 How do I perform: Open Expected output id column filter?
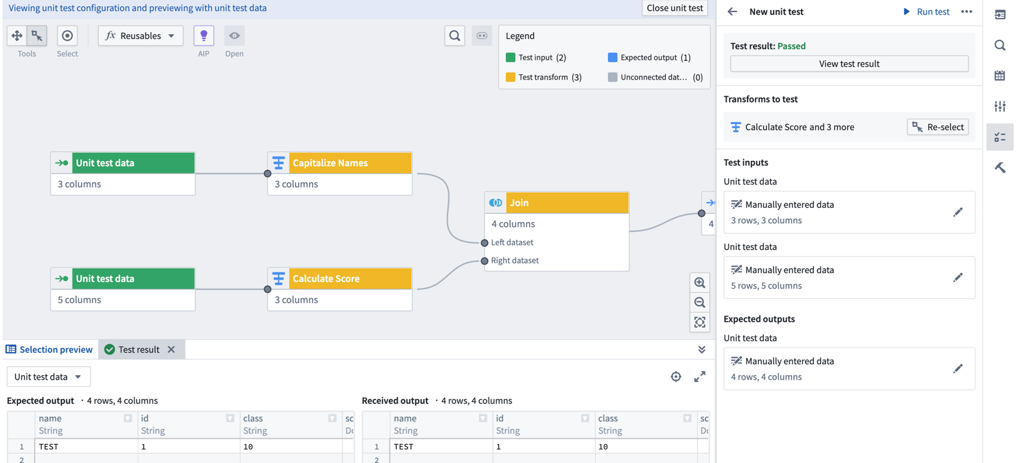coord(230,418)
